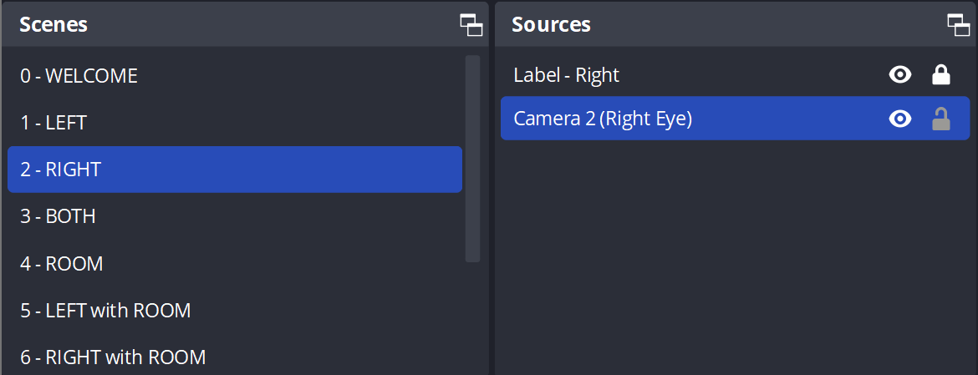The width and height of the screenshot is (978, 375).
Task: Select the Label - Right source row
Action: (x=735, y=75)
